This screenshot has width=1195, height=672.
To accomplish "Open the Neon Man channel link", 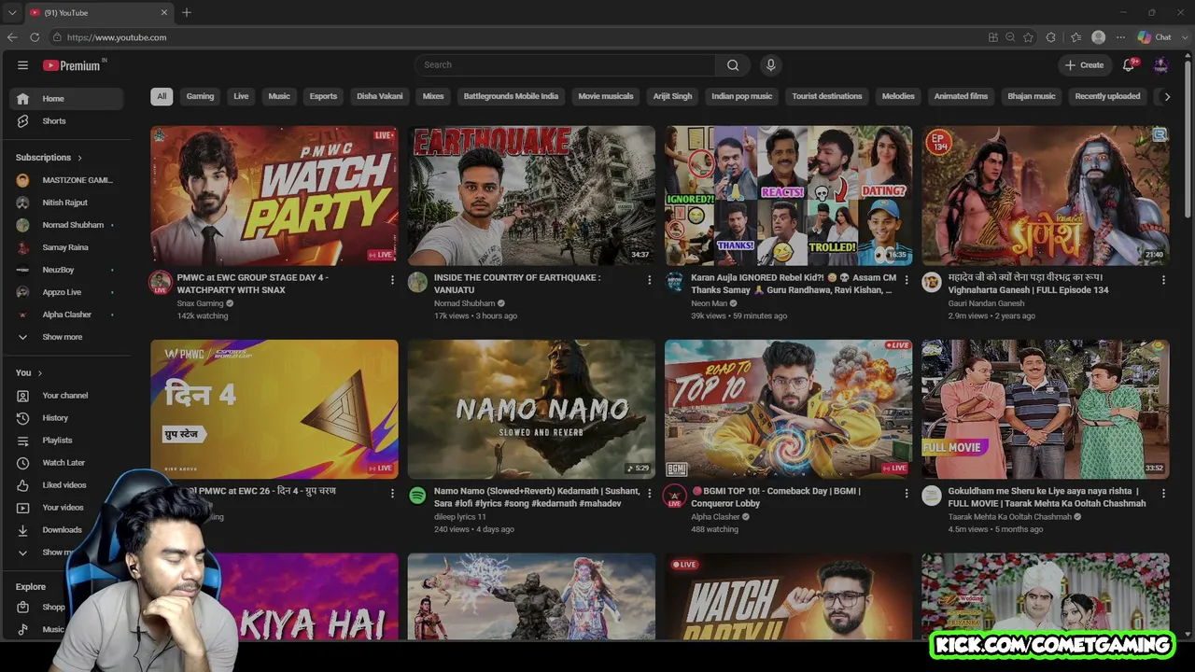I will [709, 303].
